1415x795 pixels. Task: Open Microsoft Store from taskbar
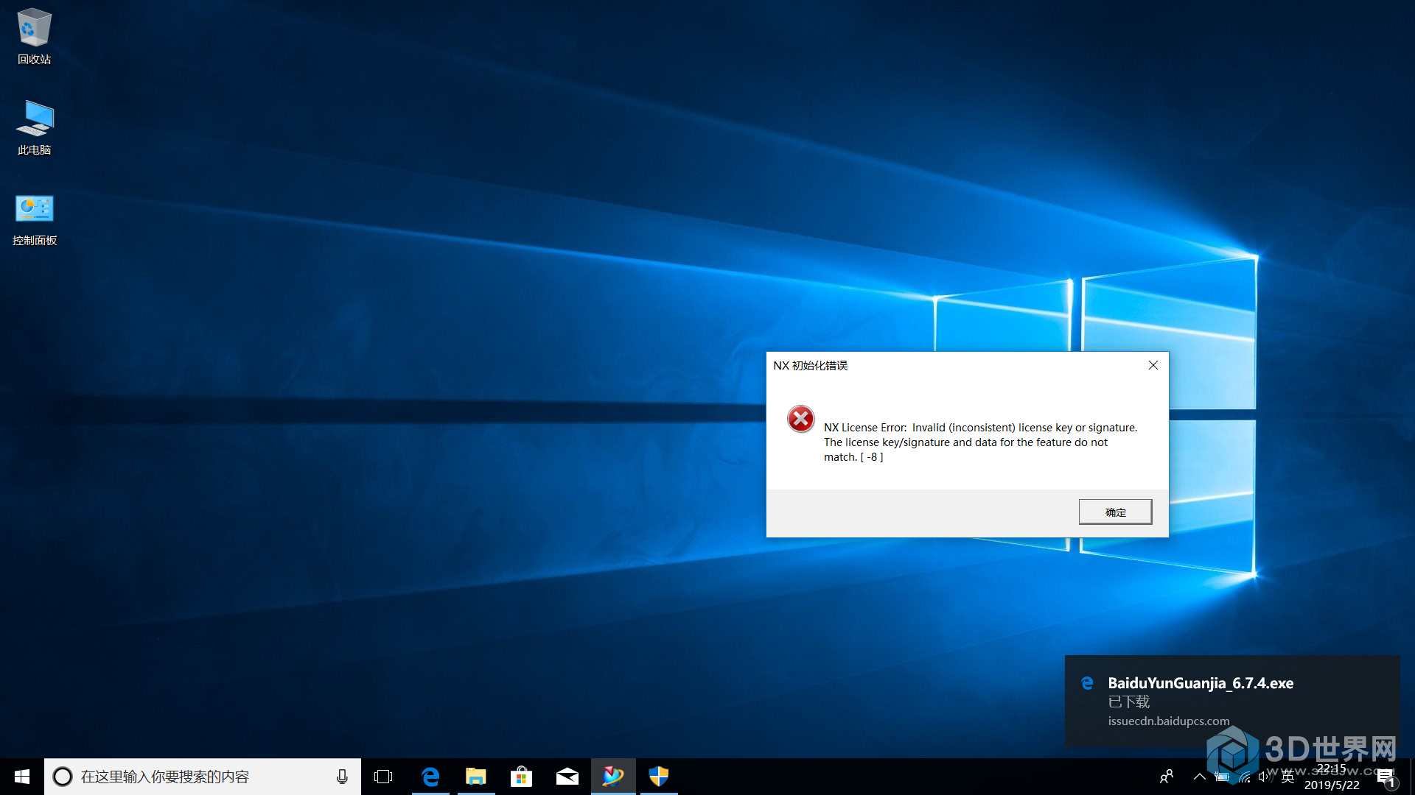[522, 777]
